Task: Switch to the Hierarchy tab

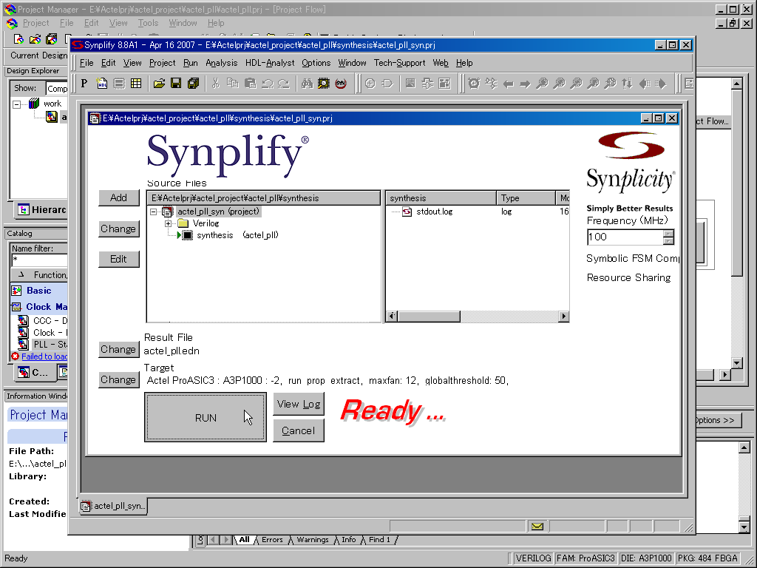Action: click(42, 209)
